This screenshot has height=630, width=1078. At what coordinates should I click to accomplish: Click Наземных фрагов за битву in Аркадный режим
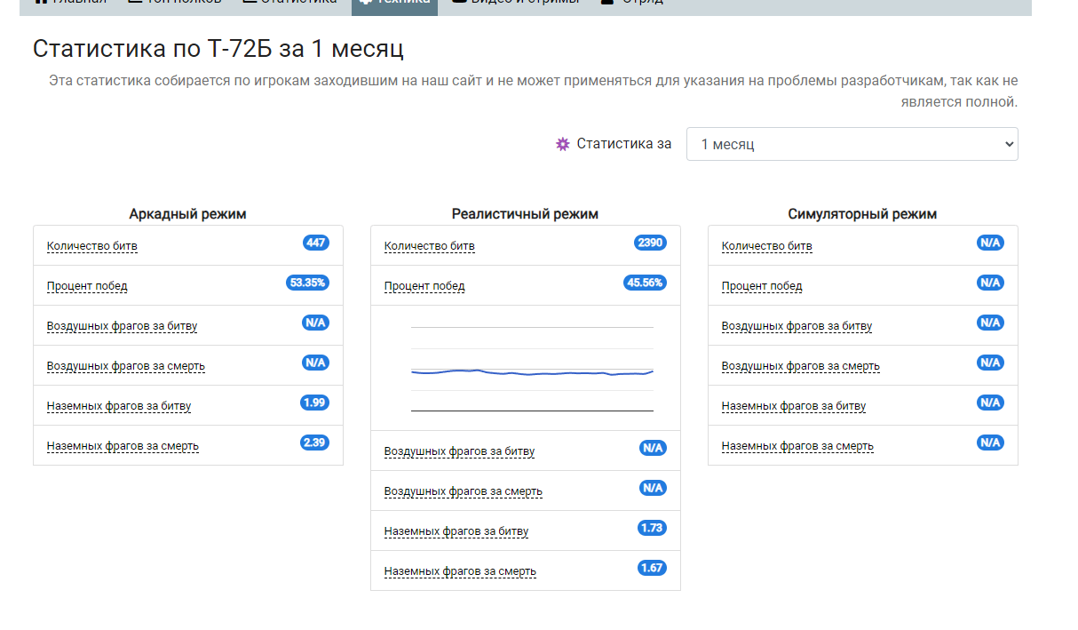(x=119, y=406)
